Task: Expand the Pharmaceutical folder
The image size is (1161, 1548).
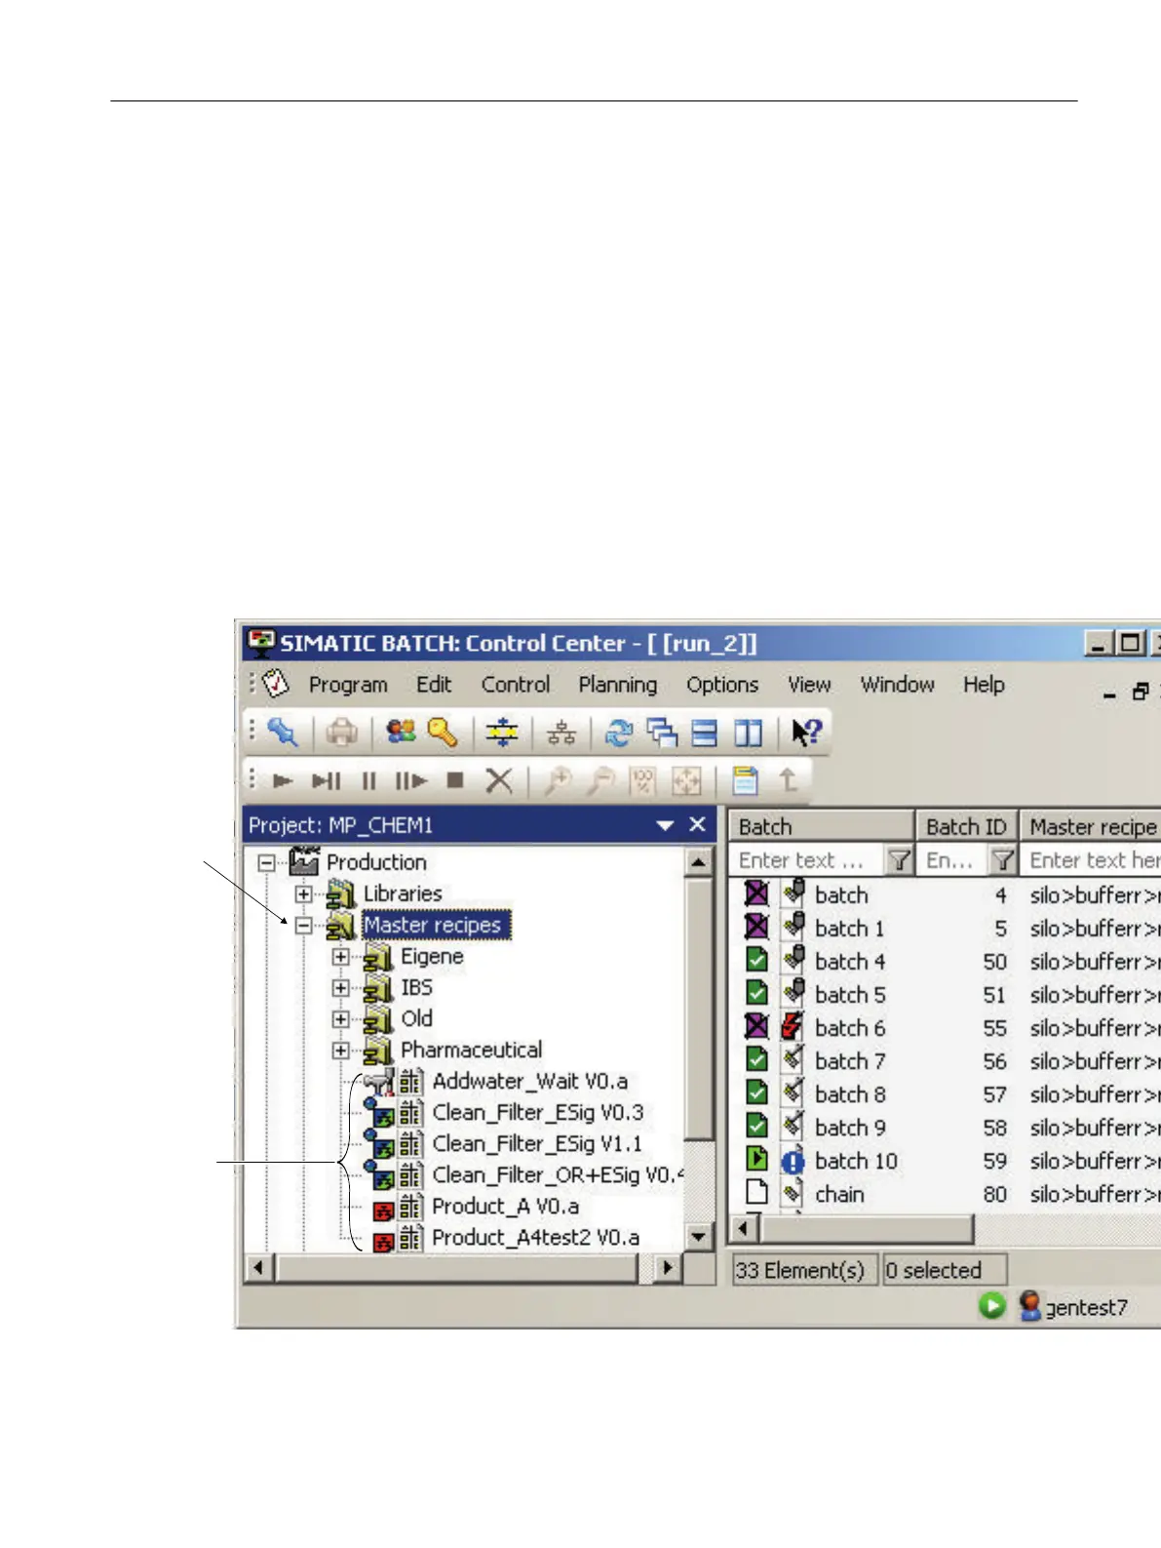Action: coord(340,1051)
